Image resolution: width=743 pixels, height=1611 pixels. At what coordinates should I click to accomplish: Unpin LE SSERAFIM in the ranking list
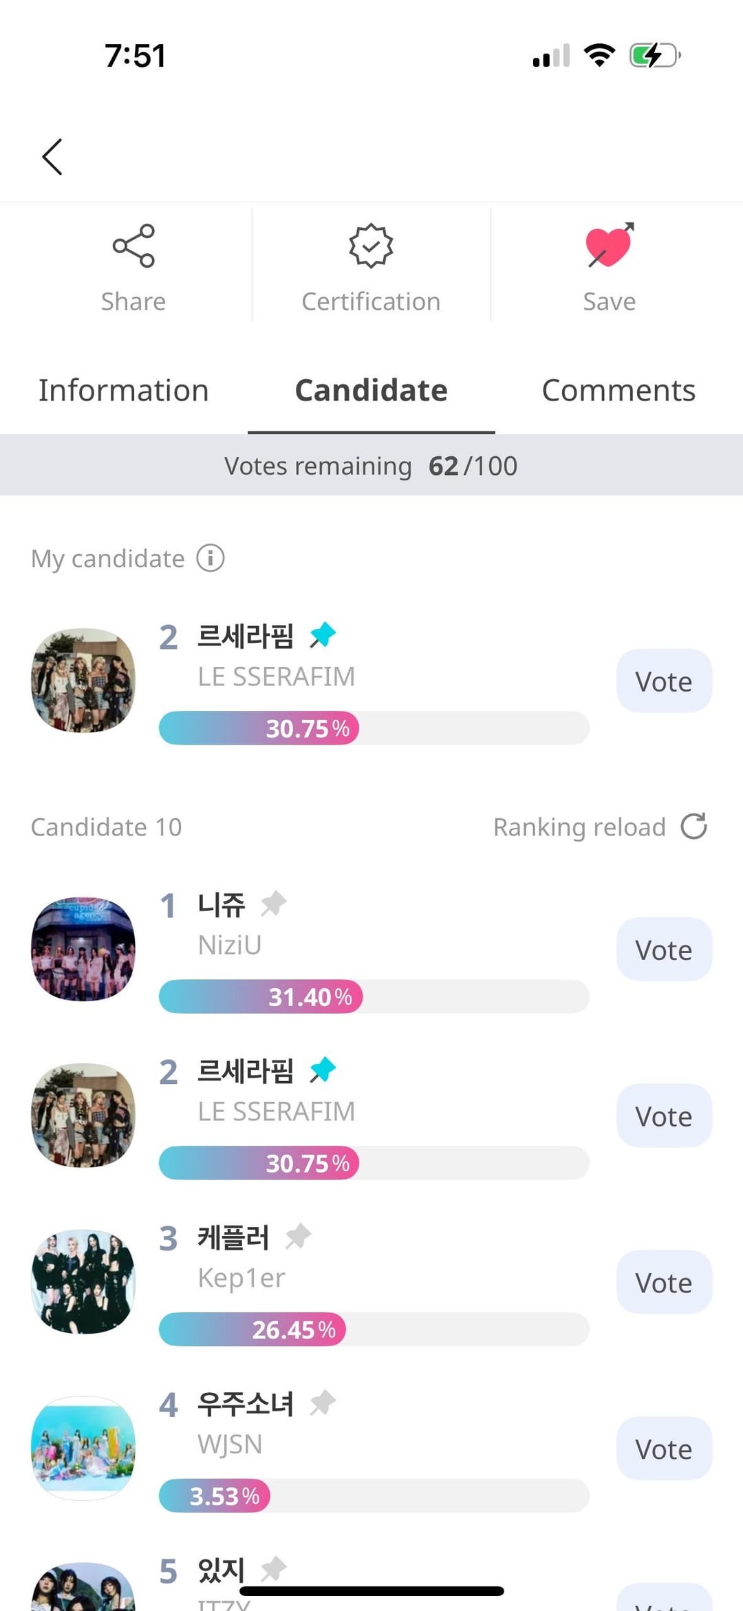pyautogui.click(x=323, y=1070)
